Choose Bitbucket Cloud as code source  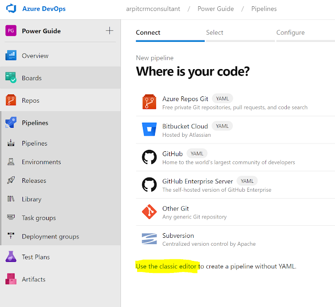236,130
